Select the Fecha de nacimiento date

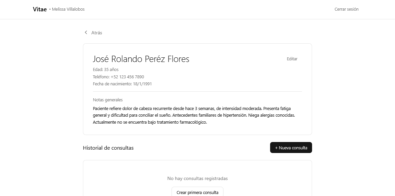[122, 84]
